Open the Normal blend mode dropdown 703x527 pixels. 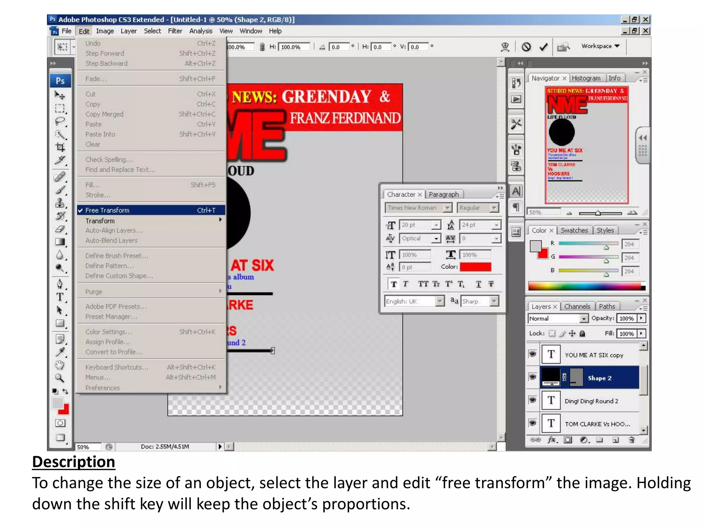tap(584, 319)
